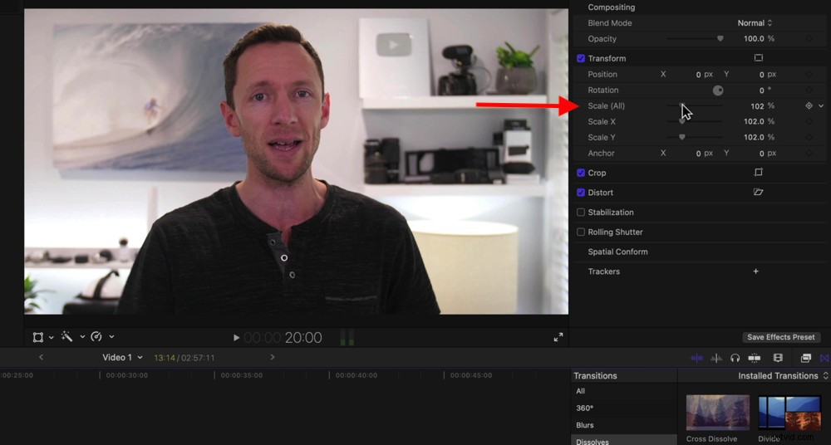Open Enhancements wand dropdown arrow

82,337
